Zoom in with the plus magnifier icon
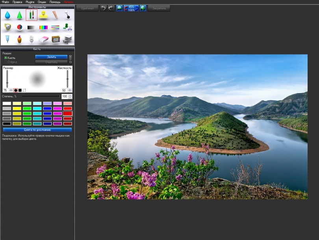319x240 pixels. pyautogui.click(x=143, y=8)
